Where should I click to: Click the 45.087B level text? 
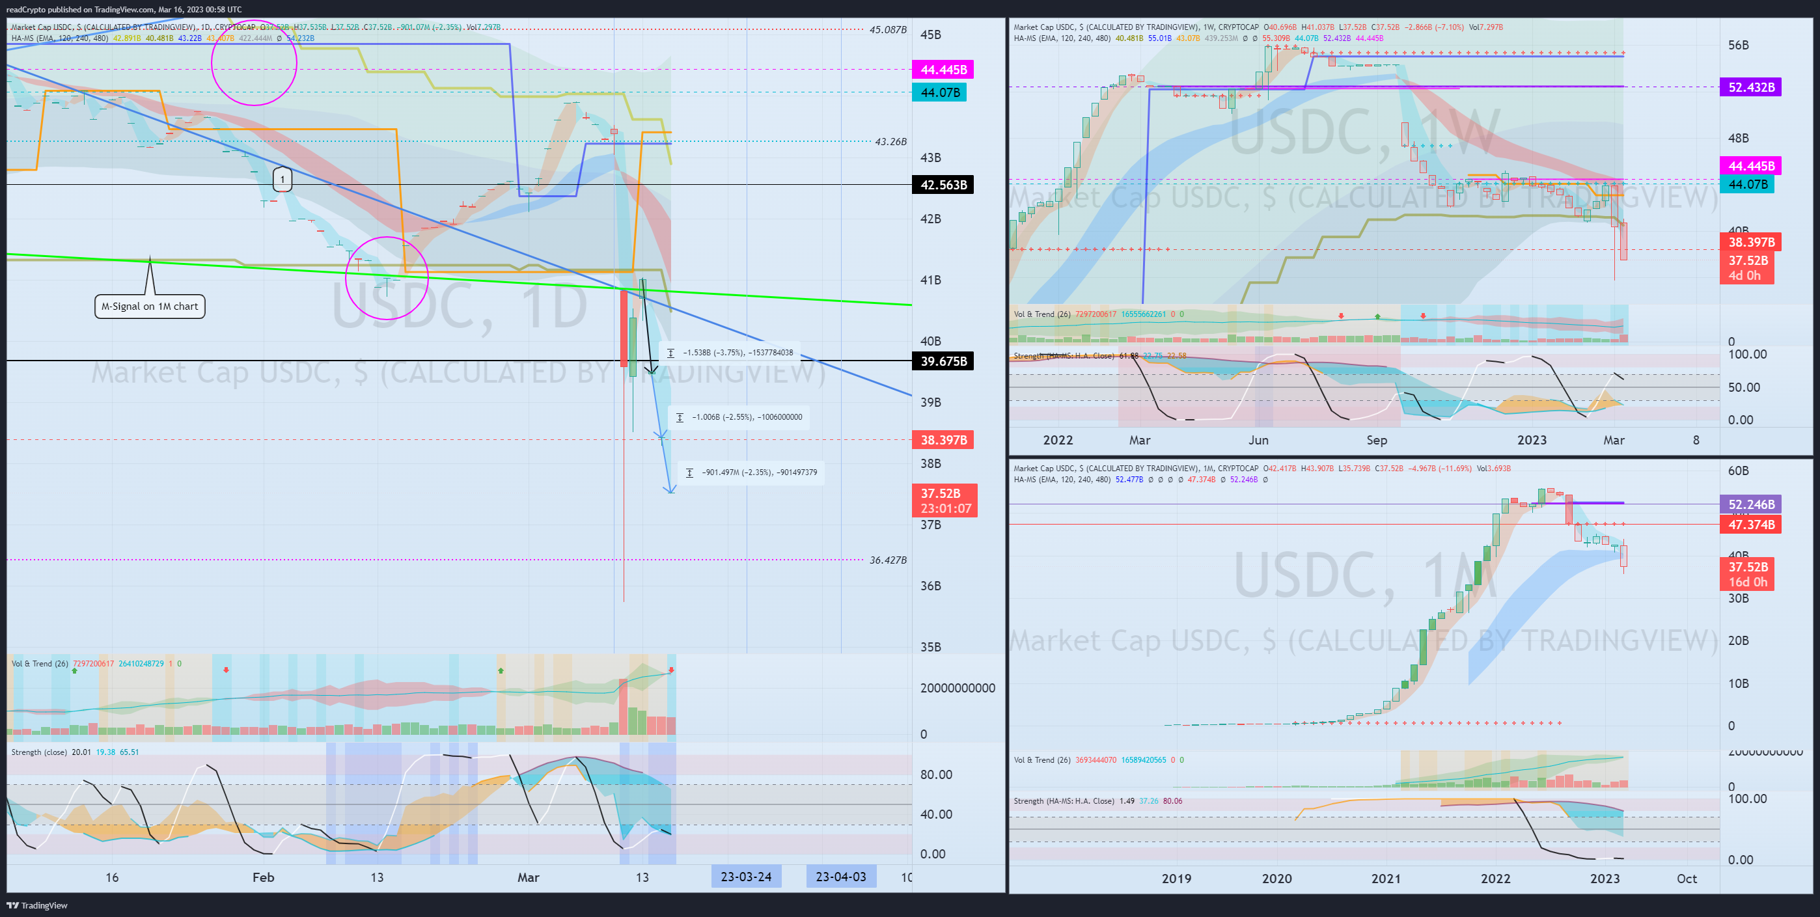[887, 30]
